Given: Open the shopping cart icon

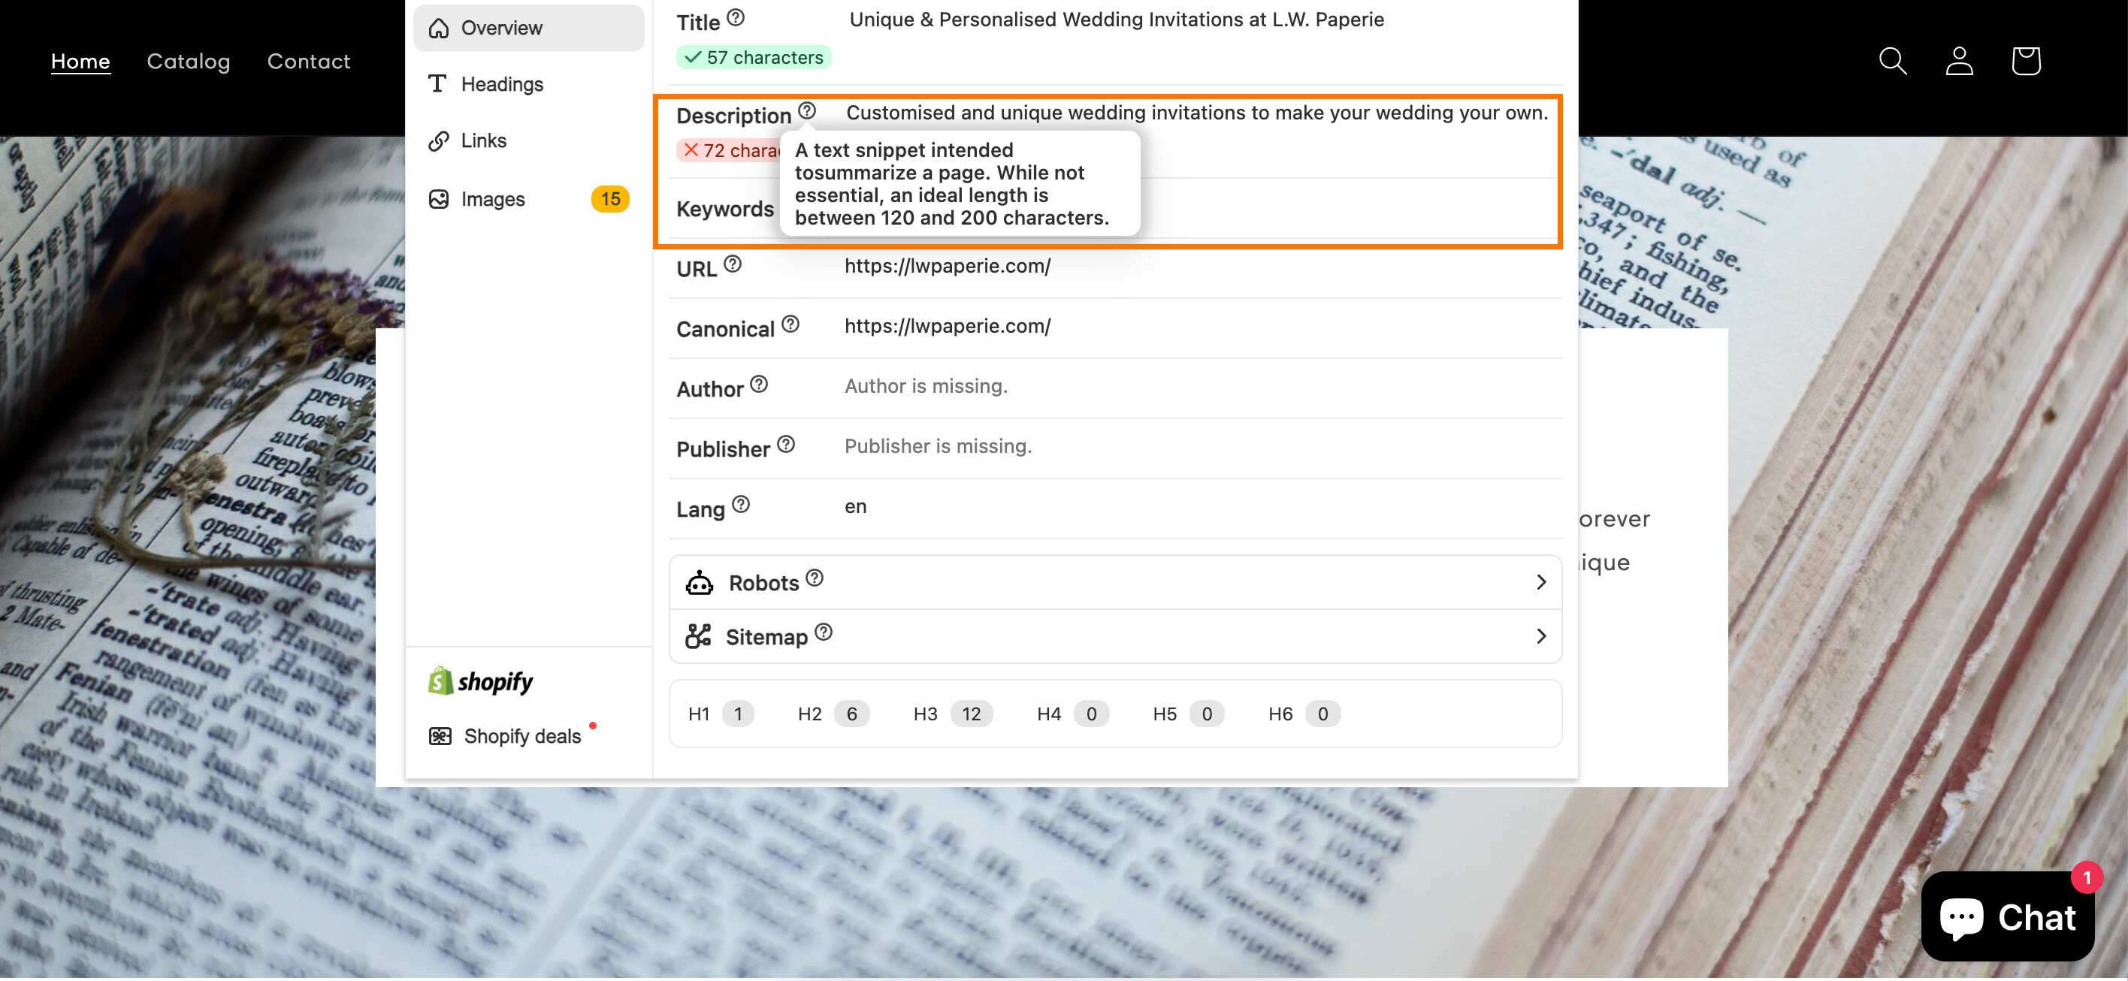Looking at the screenshot, I should click(x=2026, y=60).
